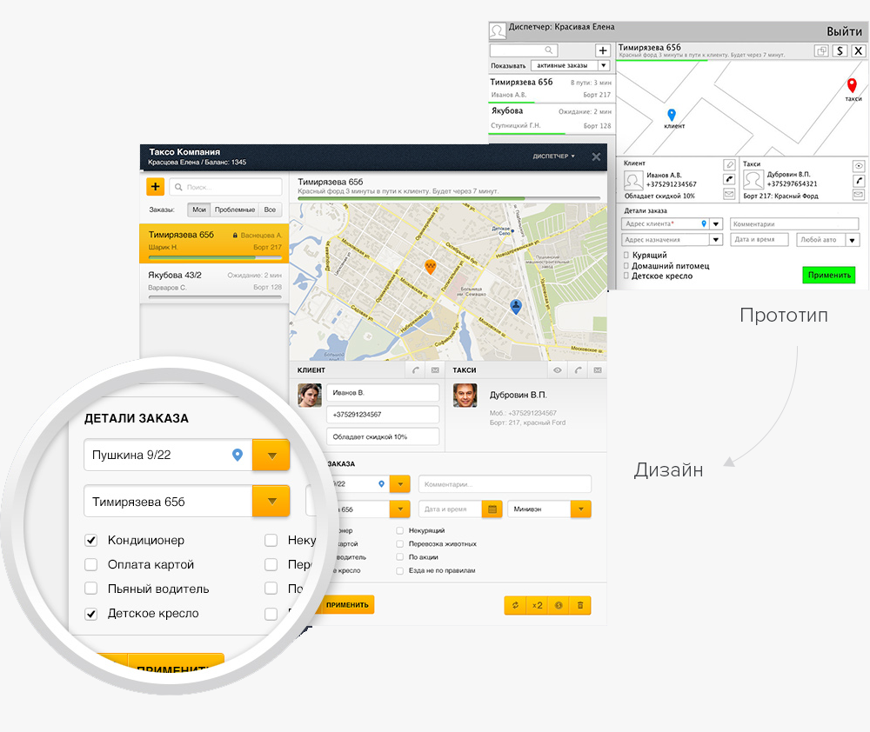Expand the активные заказы dropdown

603,65
